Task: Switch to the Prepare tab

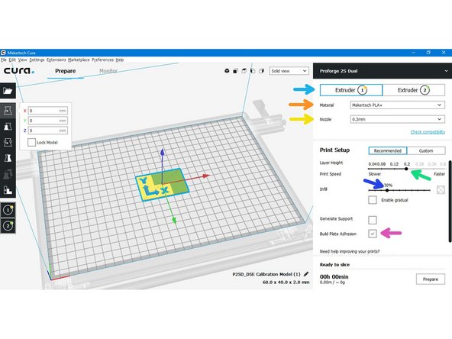Action: 66,71
